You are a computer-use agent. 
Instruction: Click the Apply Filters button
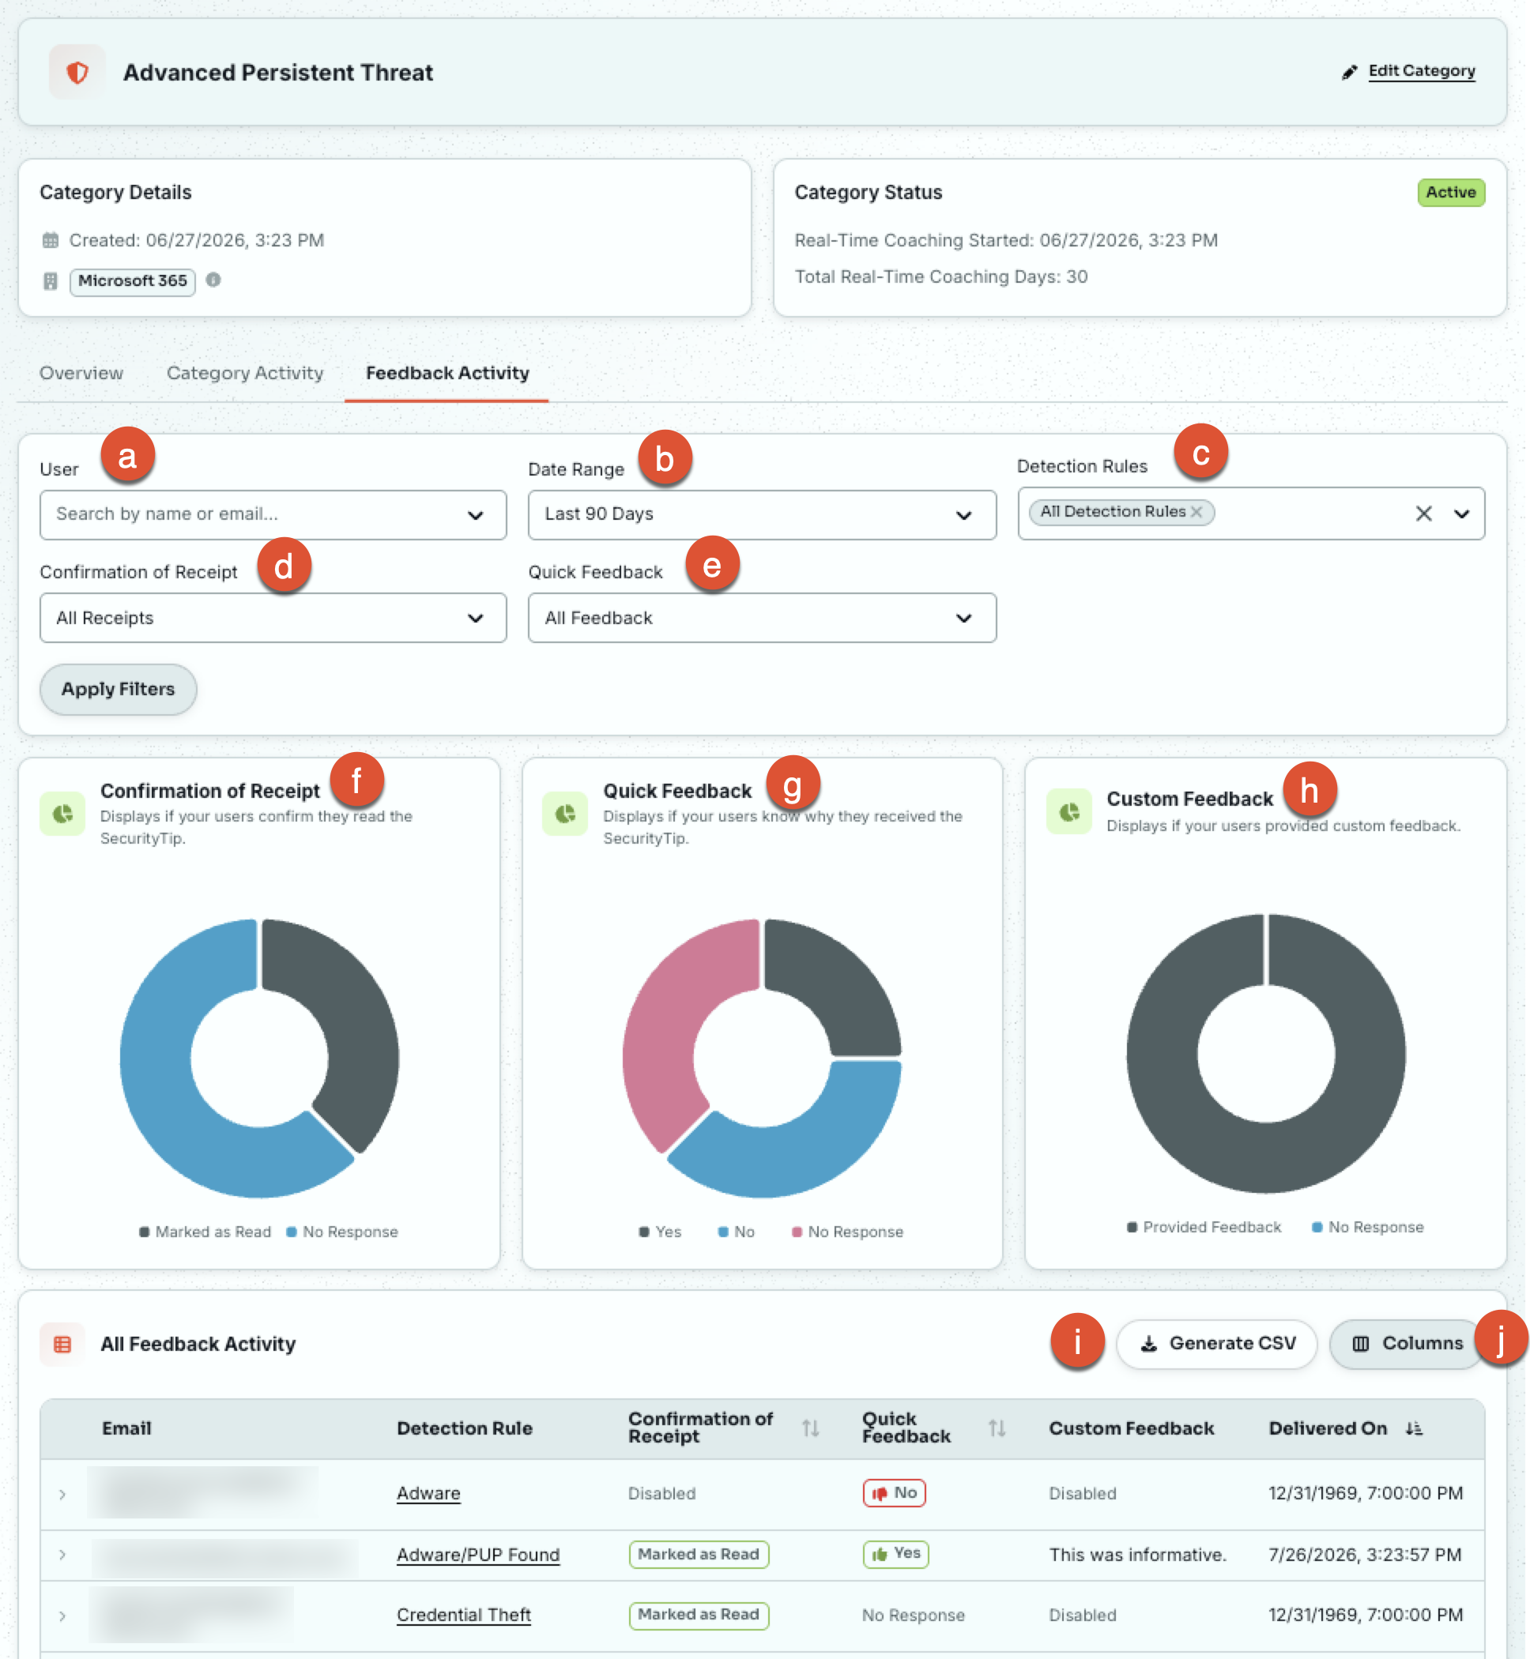119,688
